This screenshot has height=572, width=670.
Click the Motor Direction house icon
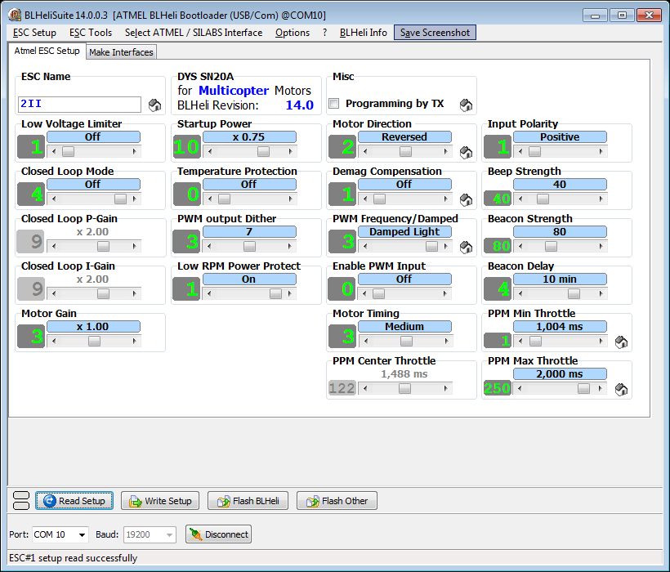pos(466,152)
